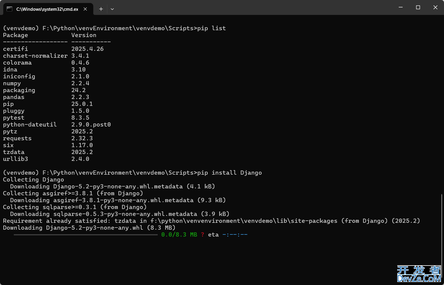This screenshot has height=285, width=444.
Task: Click the 'python-dateutil' package name
Action: point(30,124)
